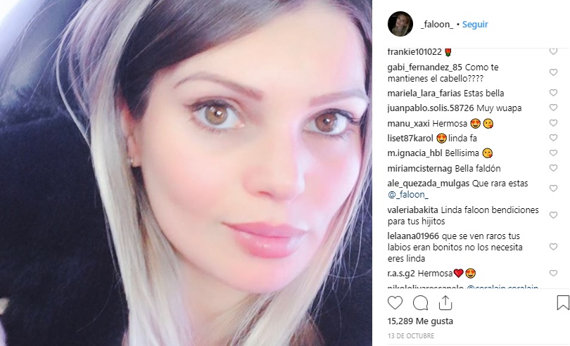The width and height of the screenshot is (570, 346).
Task: Click the selfie photo of the post
Action: [186, 173]
